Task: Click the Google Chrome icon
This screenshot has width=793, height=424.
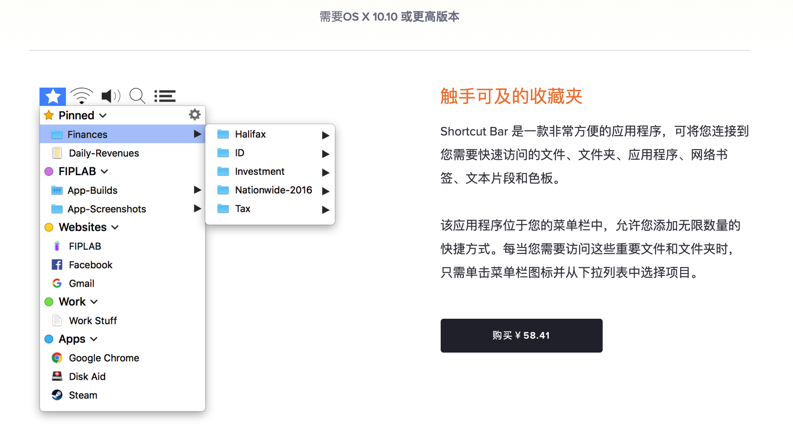Action: click(57, 358)
